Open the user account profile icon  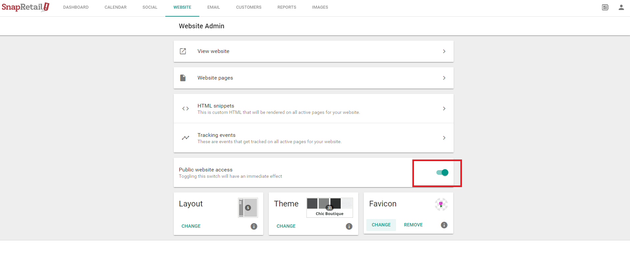pos(621,7)
